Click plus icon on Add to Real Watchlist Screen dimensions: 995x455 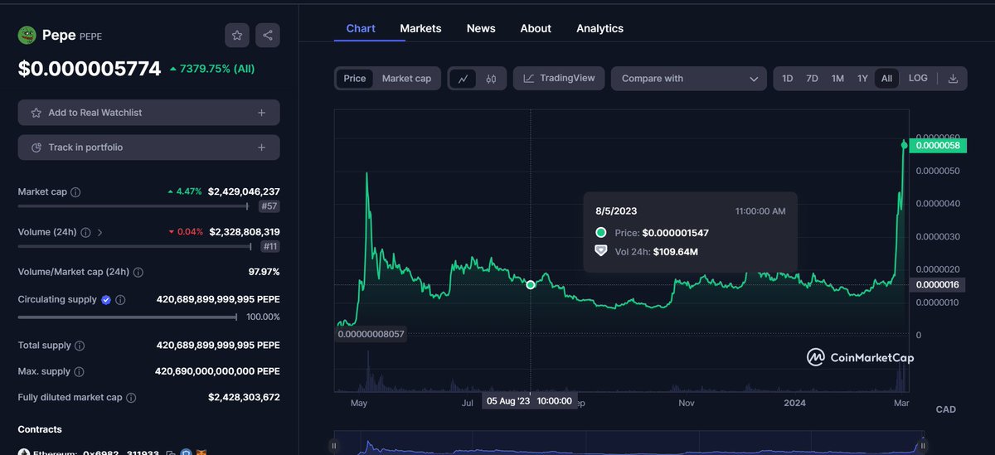coord(261,113)
